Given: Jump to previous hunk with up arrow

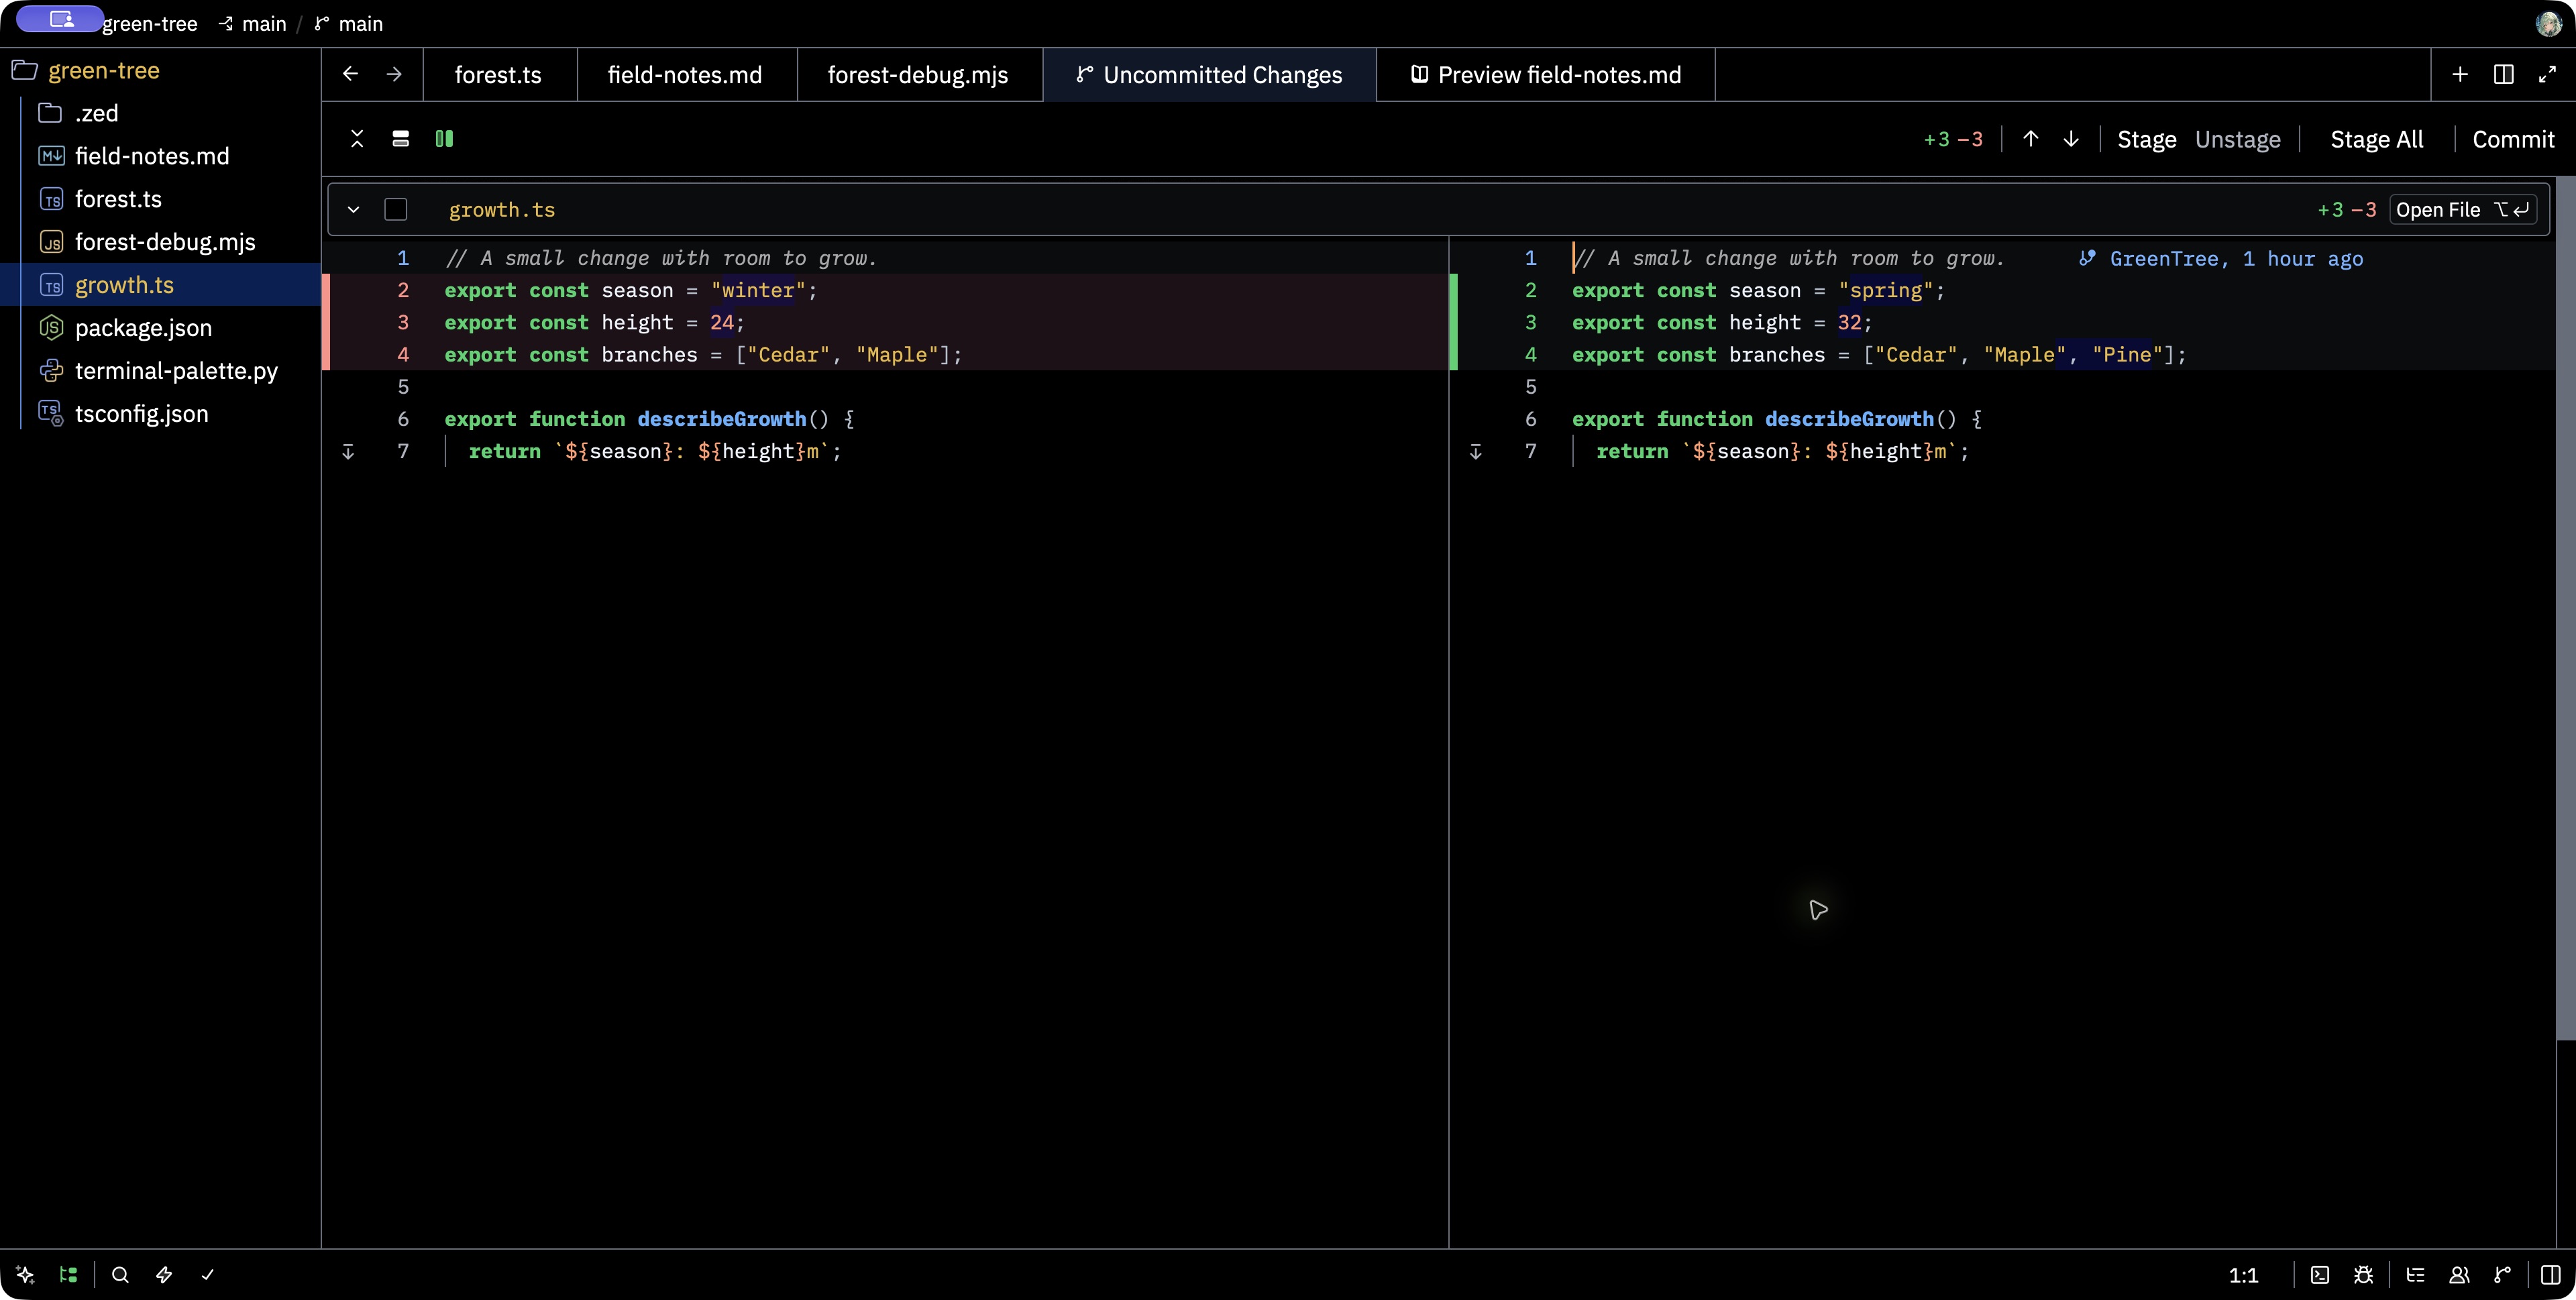Looking at the screenshot, I should pyautogui.click(x=2031, y=139).
